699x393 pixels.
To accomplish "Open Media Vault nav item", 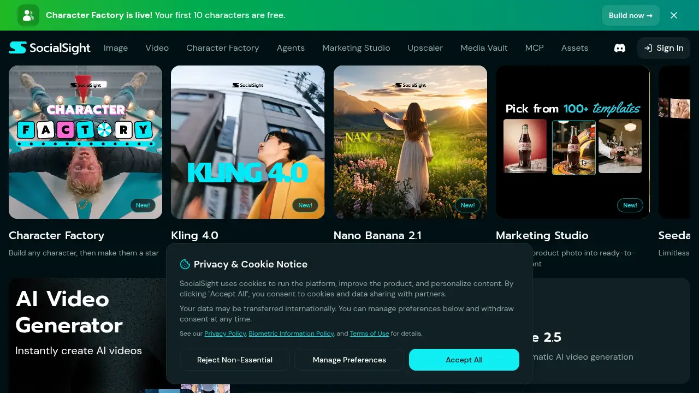I will [484, 48].
